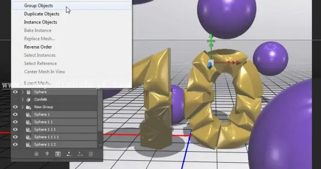Select the New Group row label
Image resolution: width=321 pixels, height=169 pixels.
coord(43,107)
